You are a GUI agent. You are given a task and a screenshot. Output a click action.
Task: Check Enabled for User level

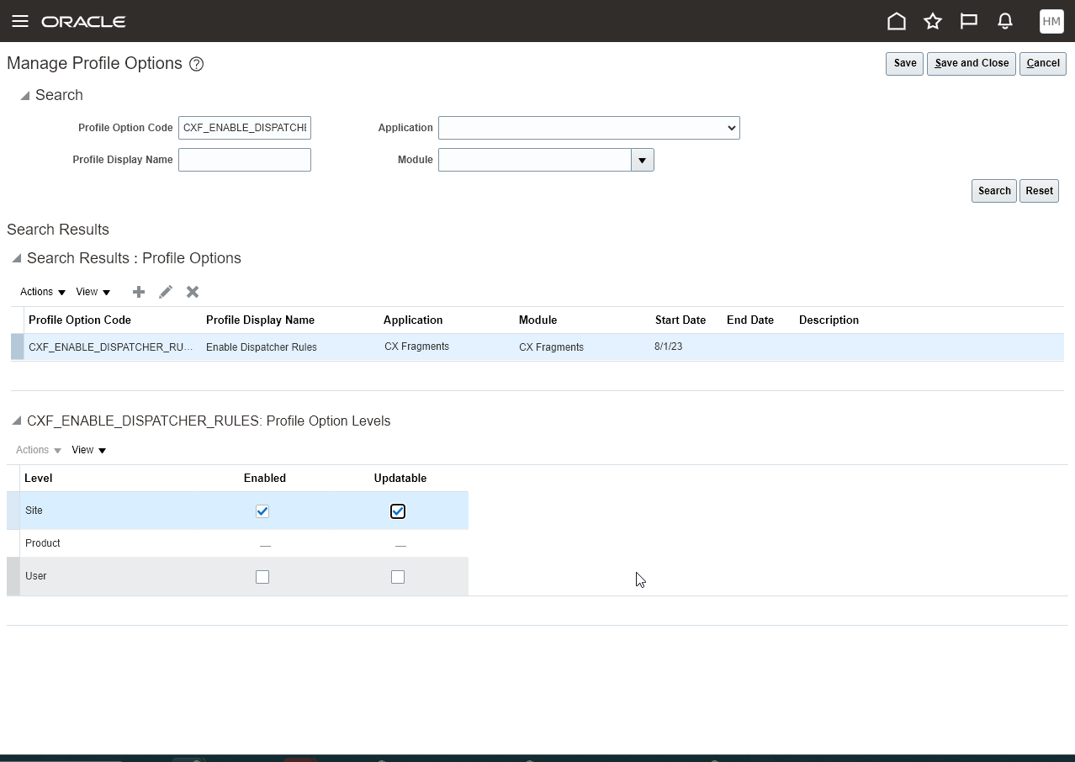(x=262, y=577)
